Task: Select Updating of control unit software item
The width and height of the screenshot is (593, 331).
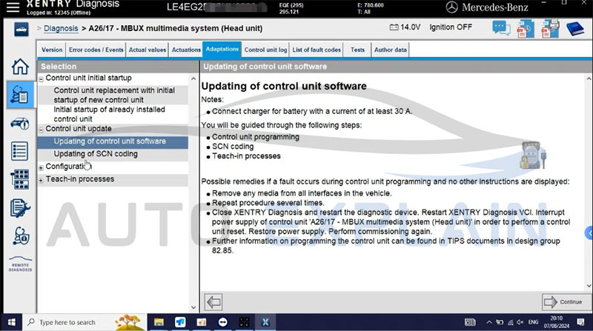Action: 113,141
